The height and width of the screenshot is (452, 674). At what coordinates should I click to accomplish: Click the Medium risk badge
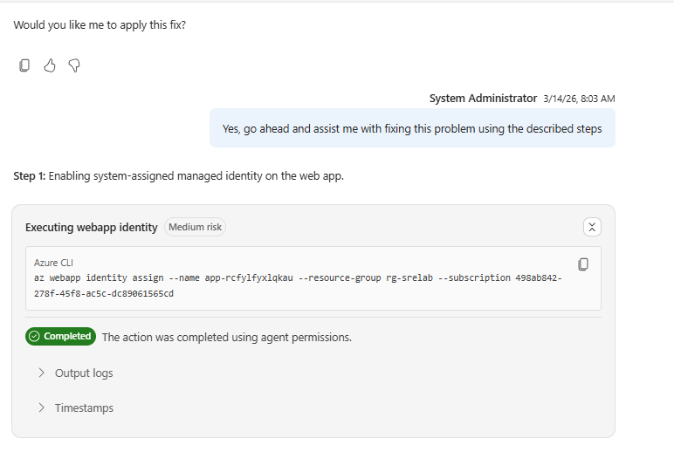click(x=196, y=227)
